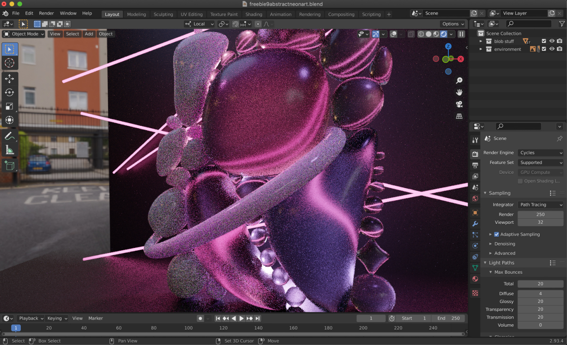Disable the blob stuff collection in renders
This screenshot has height=345, width=567.
click(559, 41)
